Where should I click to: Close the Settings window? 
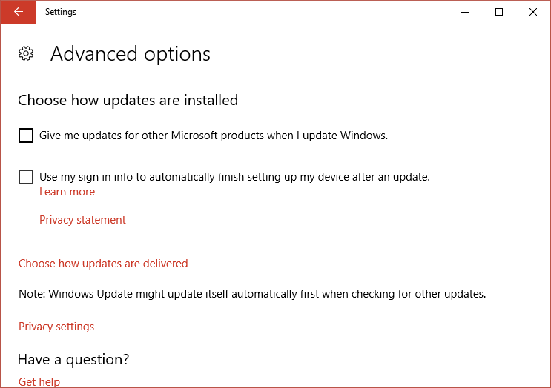pyautogui.click(x=533, y=12)
